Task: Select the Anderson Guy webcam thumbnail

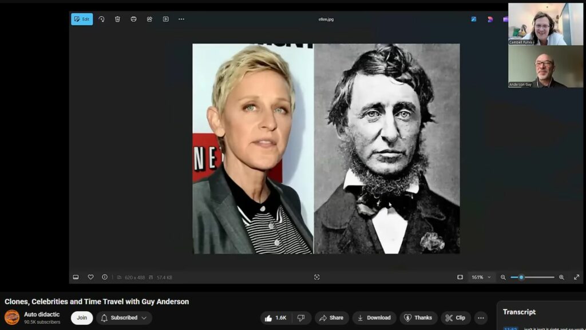Action: 545,67
